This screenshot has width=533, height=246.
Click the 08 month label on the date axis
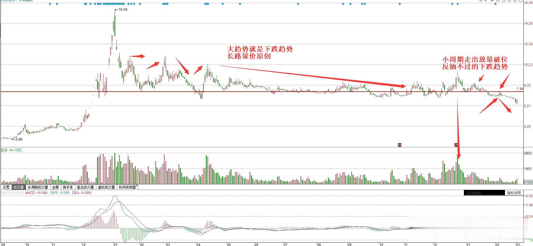(319, 244)
